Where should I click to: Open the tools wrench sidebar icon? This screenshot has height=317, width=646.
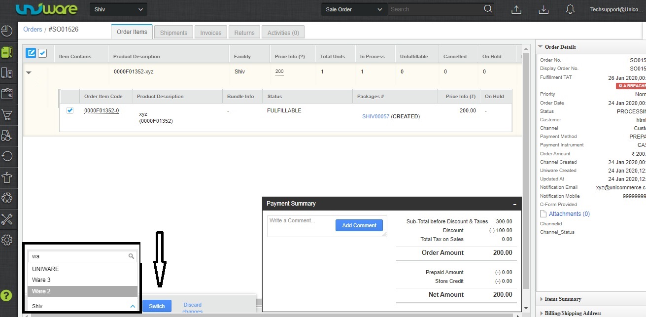pyautogui.click(x=7, y=219)
